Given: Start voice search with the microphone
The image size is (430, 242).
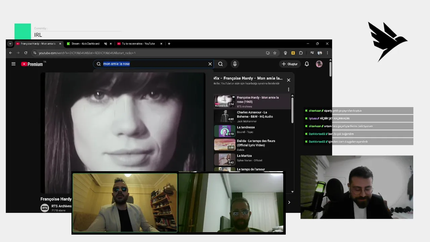Looking at the screenshot, I should (x=235, y=64).
